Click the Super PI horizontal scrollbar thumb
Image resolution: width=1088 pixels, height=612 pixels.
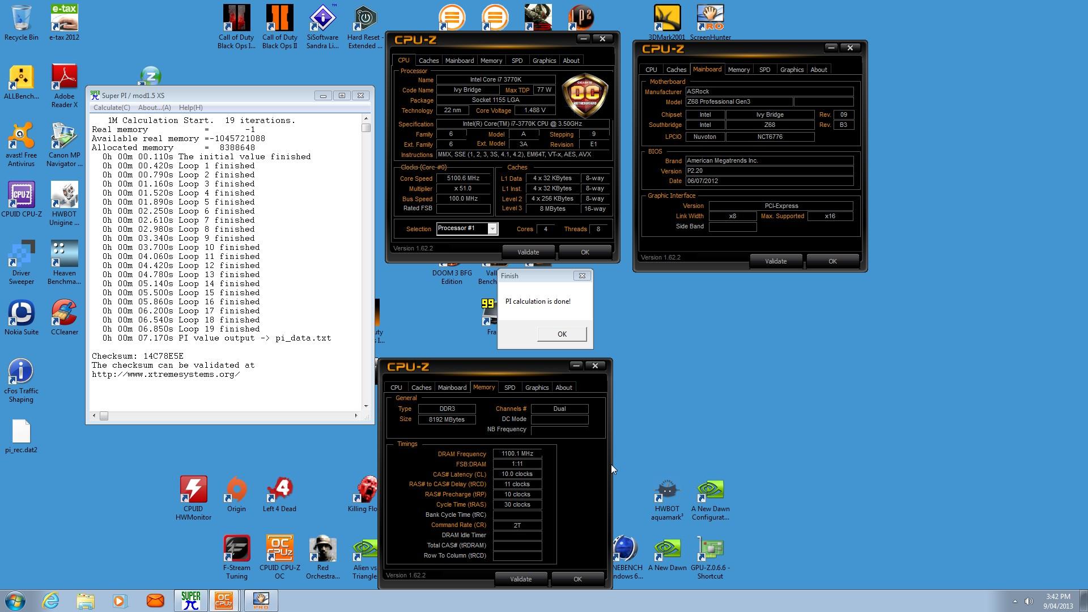(104, 416)
